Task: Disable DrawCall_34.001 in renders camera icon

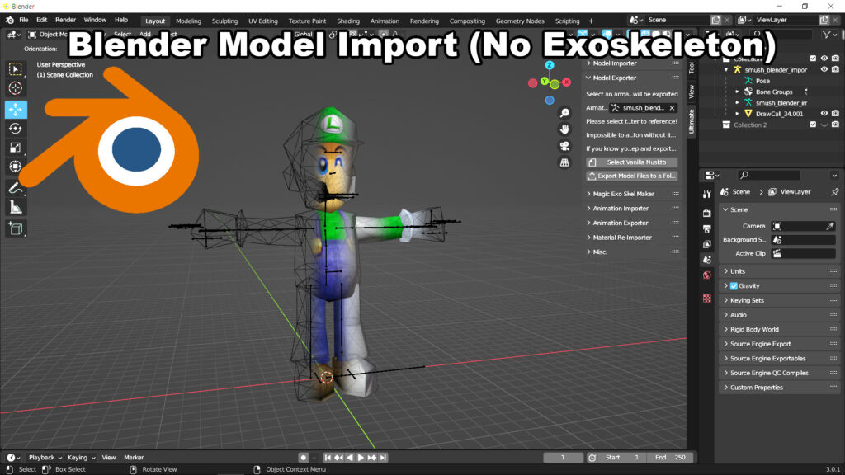Action: 835,114
